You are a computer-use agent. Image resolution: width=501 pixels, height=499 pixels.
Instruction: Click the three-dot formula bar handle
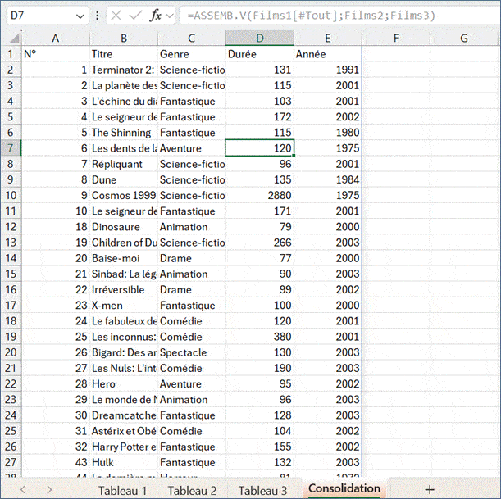[x=97, y=16]
